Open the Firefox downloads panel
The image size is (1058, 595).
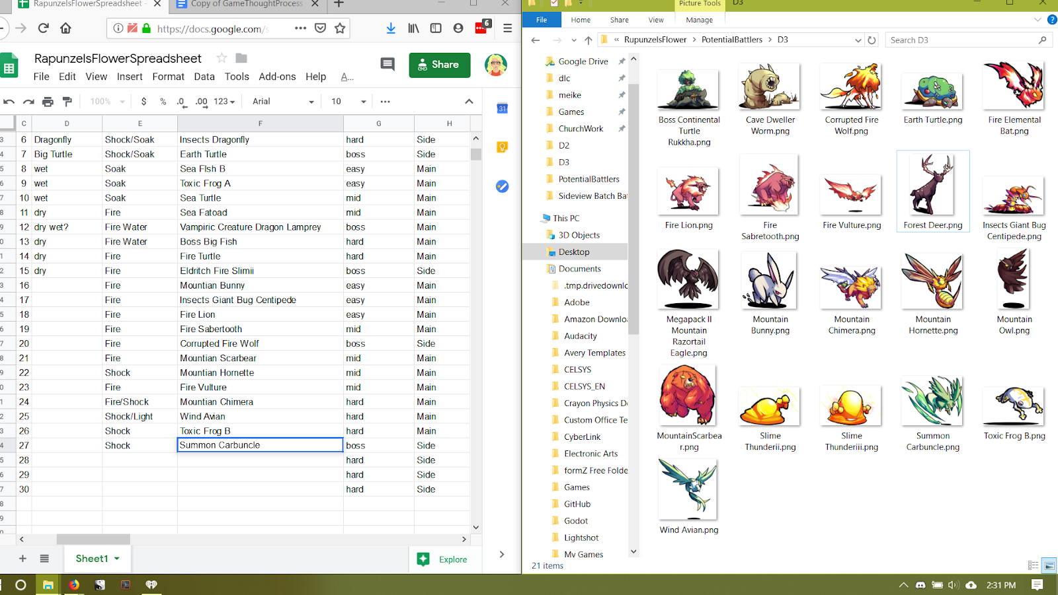pyautogui.click(x=391, y=28)
